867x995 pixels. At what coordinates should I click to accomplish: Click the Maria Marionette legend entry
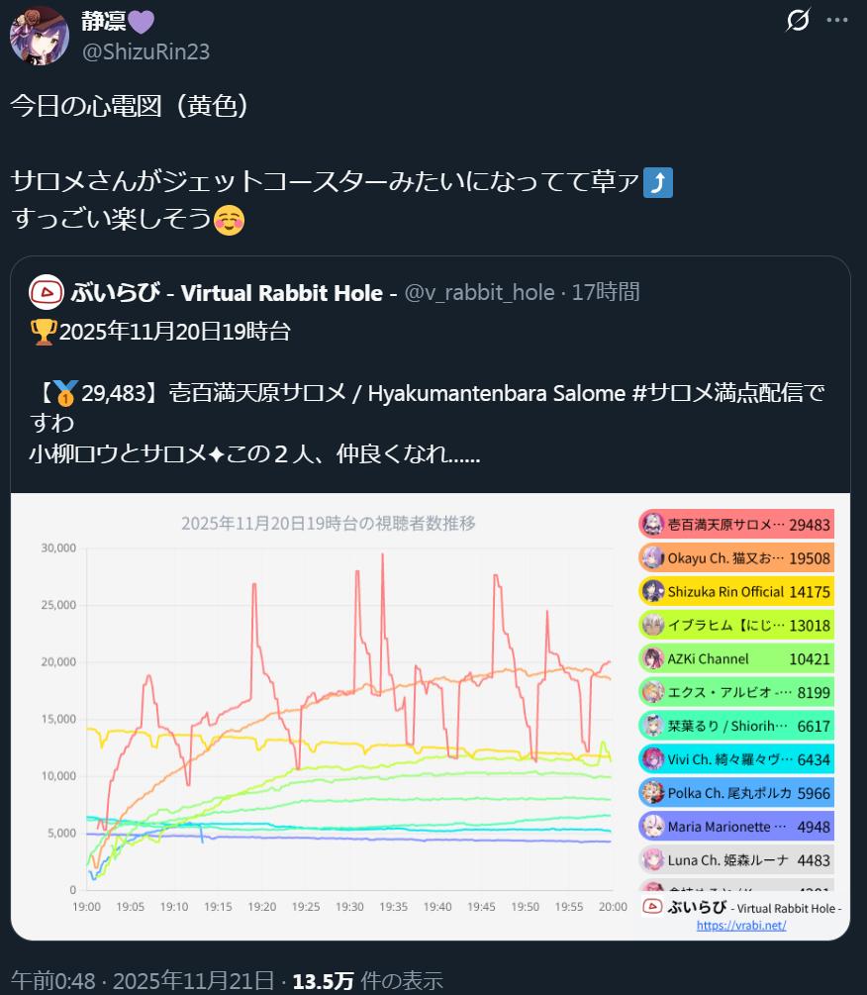(736, 827)
